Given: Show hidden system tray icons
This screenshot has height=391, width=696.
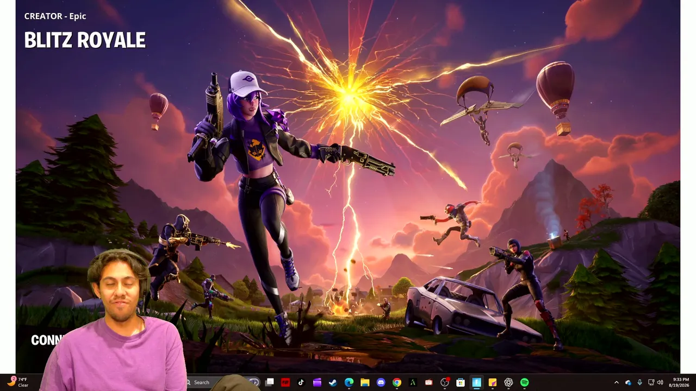Looking at the screenshot, I should point(616,382).
